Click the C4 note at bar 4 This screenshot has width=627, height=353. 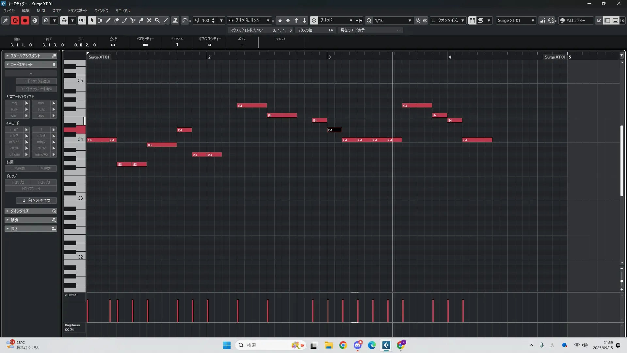point(477,140)
